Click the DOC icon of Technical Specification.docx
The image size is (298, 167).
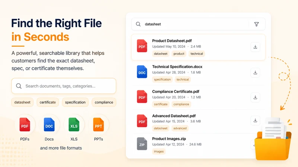pos(142,72)
